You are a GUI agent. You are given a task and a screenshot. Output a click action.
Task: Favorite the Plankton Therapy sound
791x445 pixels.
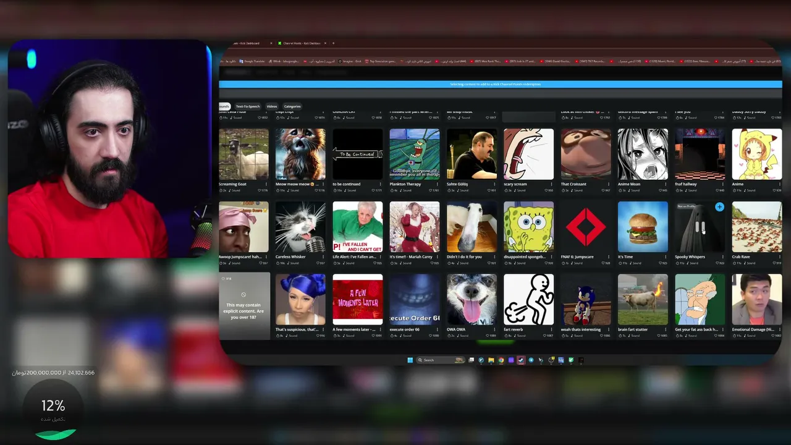click(x=430, y=190)
